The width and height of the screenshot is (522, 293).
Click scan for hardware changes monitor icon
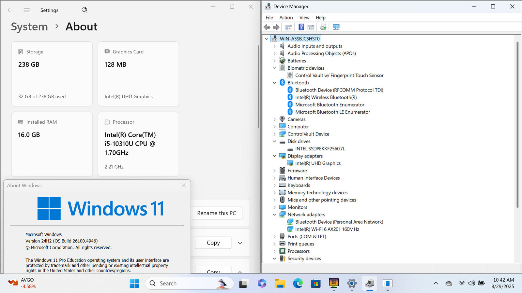click(x=336, y=27)
